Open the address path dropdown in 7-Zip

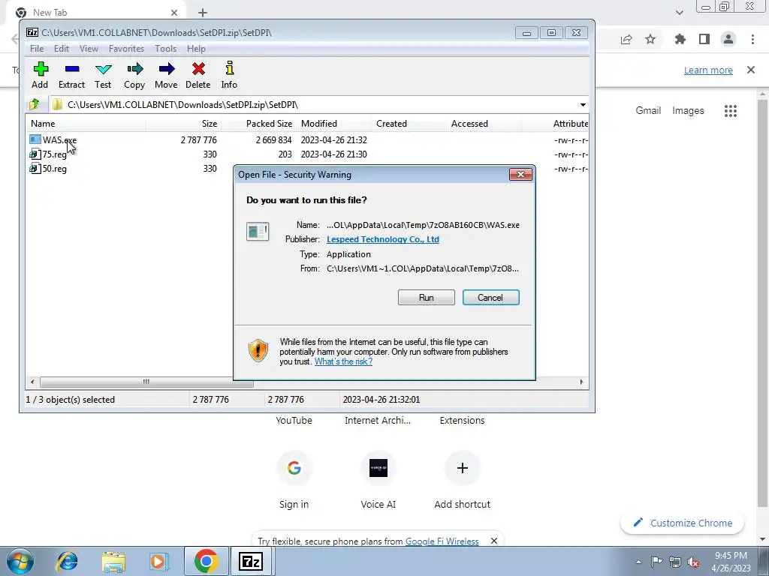[x=583, y=105]
